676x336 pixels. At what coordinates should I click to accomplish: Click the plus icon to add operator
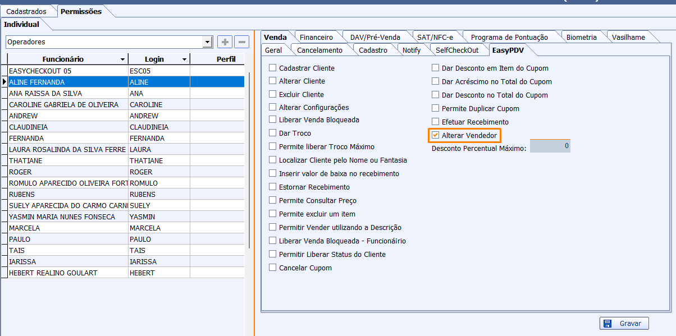click(225, 42)
